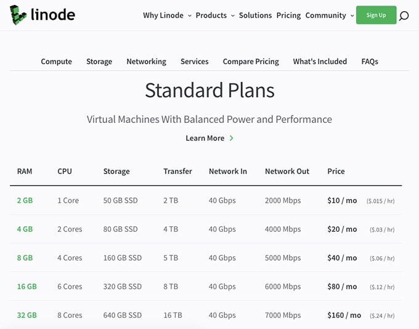The image size is (419, 329).
Task: Click the Storage column header in table
Action: click(x=116, y=172)
